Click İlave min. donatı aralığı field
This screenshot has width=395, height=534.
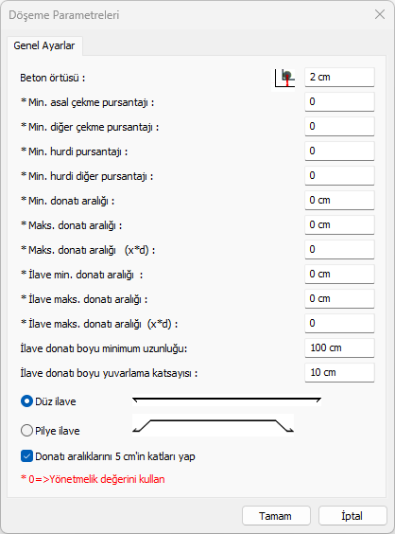(339, 275)
